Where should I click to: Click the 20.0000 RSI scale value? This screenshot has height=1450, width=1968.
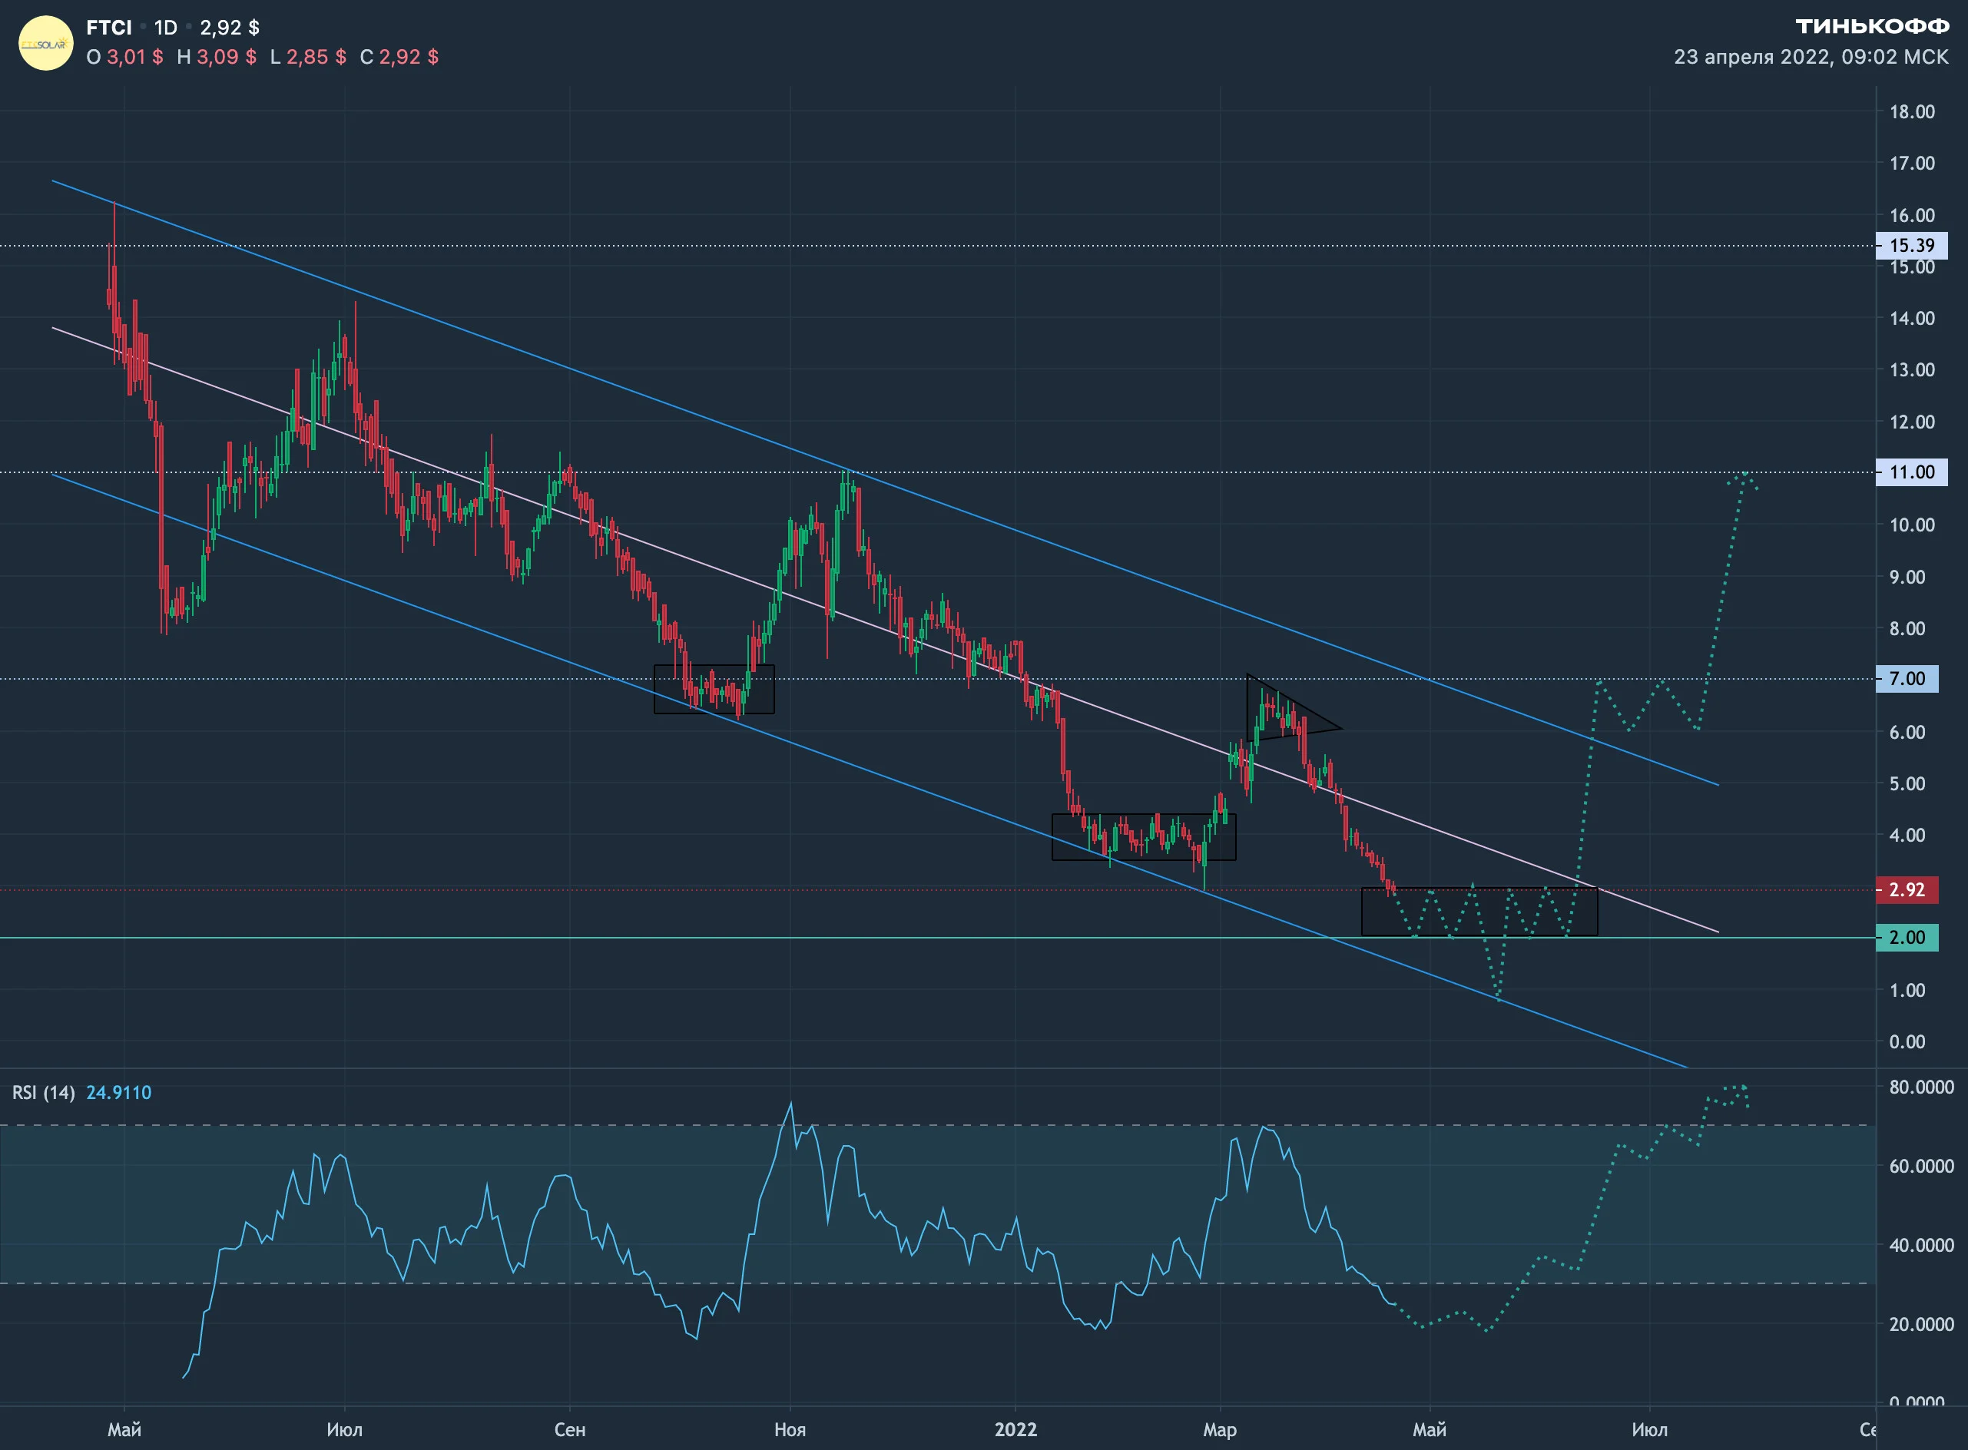(1921, 1323)
